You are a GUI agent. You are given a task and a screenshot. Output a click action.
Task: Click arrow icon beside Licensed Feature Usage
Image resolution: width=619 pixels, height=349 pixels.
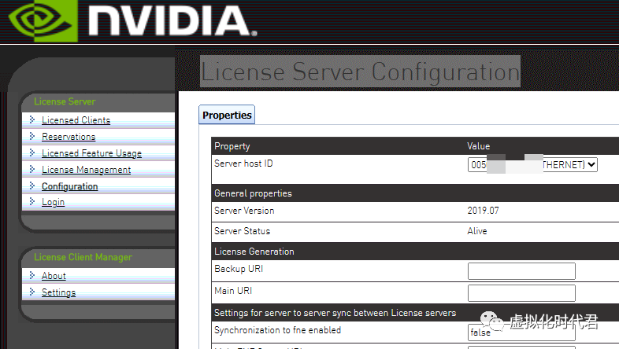point(32,153)
